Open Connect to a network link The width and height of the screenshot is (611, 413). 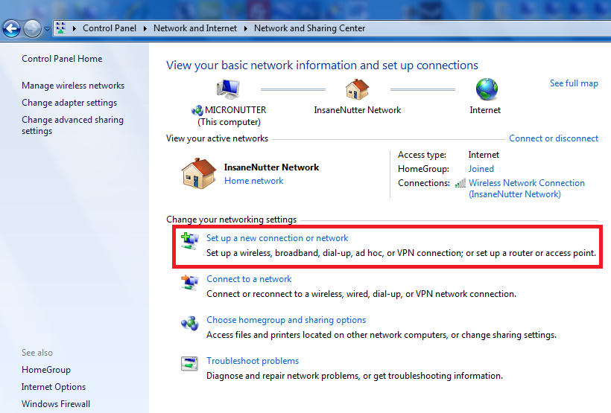249,279
